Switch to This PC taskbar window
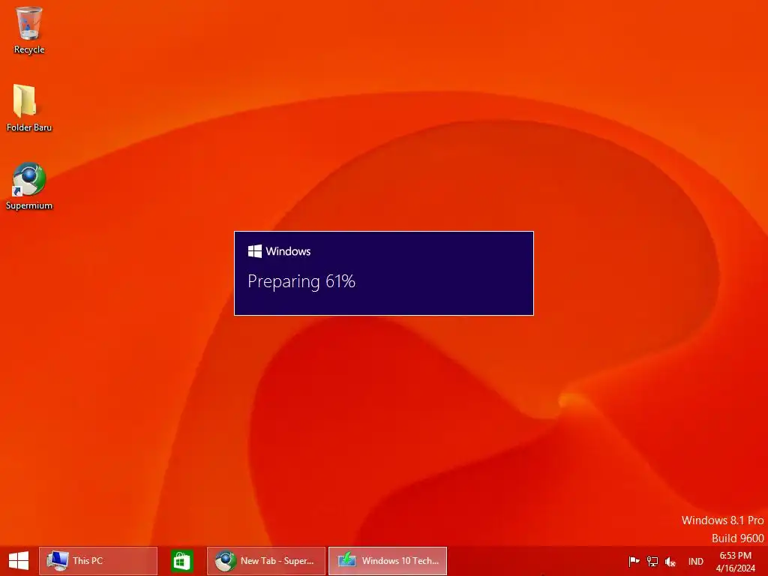 (98, 561)
